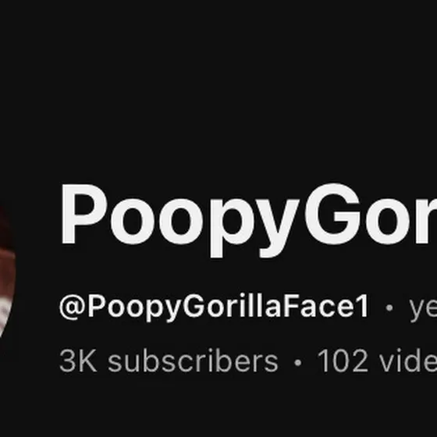Click the number 102 in stats line
This screenshot has height=437, width=437.
[x=343, y=361]
